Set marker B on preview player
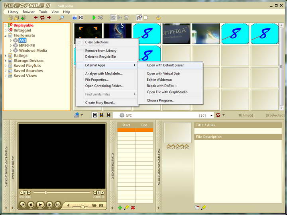 (x=98, y=193)
